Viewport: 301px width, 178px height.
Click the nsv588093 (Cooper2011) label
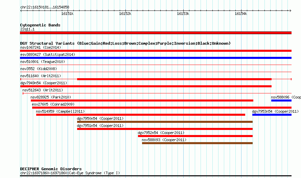164,140
